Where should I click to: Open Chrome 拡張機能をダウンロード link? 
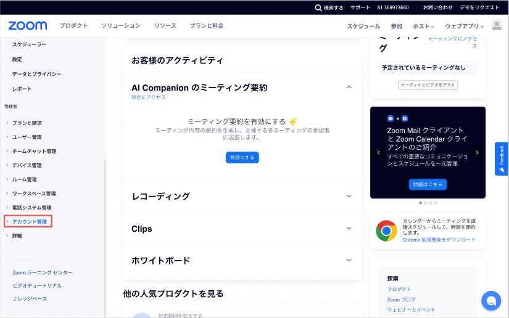click(x=439, y=240)
